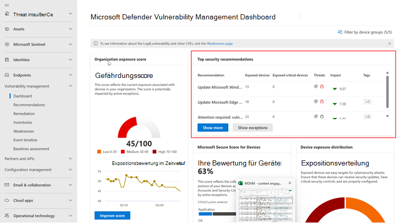Screen dimensions: 407x223
Task: Click the Email & collaboration envelope icon
Action: (7, 185)
